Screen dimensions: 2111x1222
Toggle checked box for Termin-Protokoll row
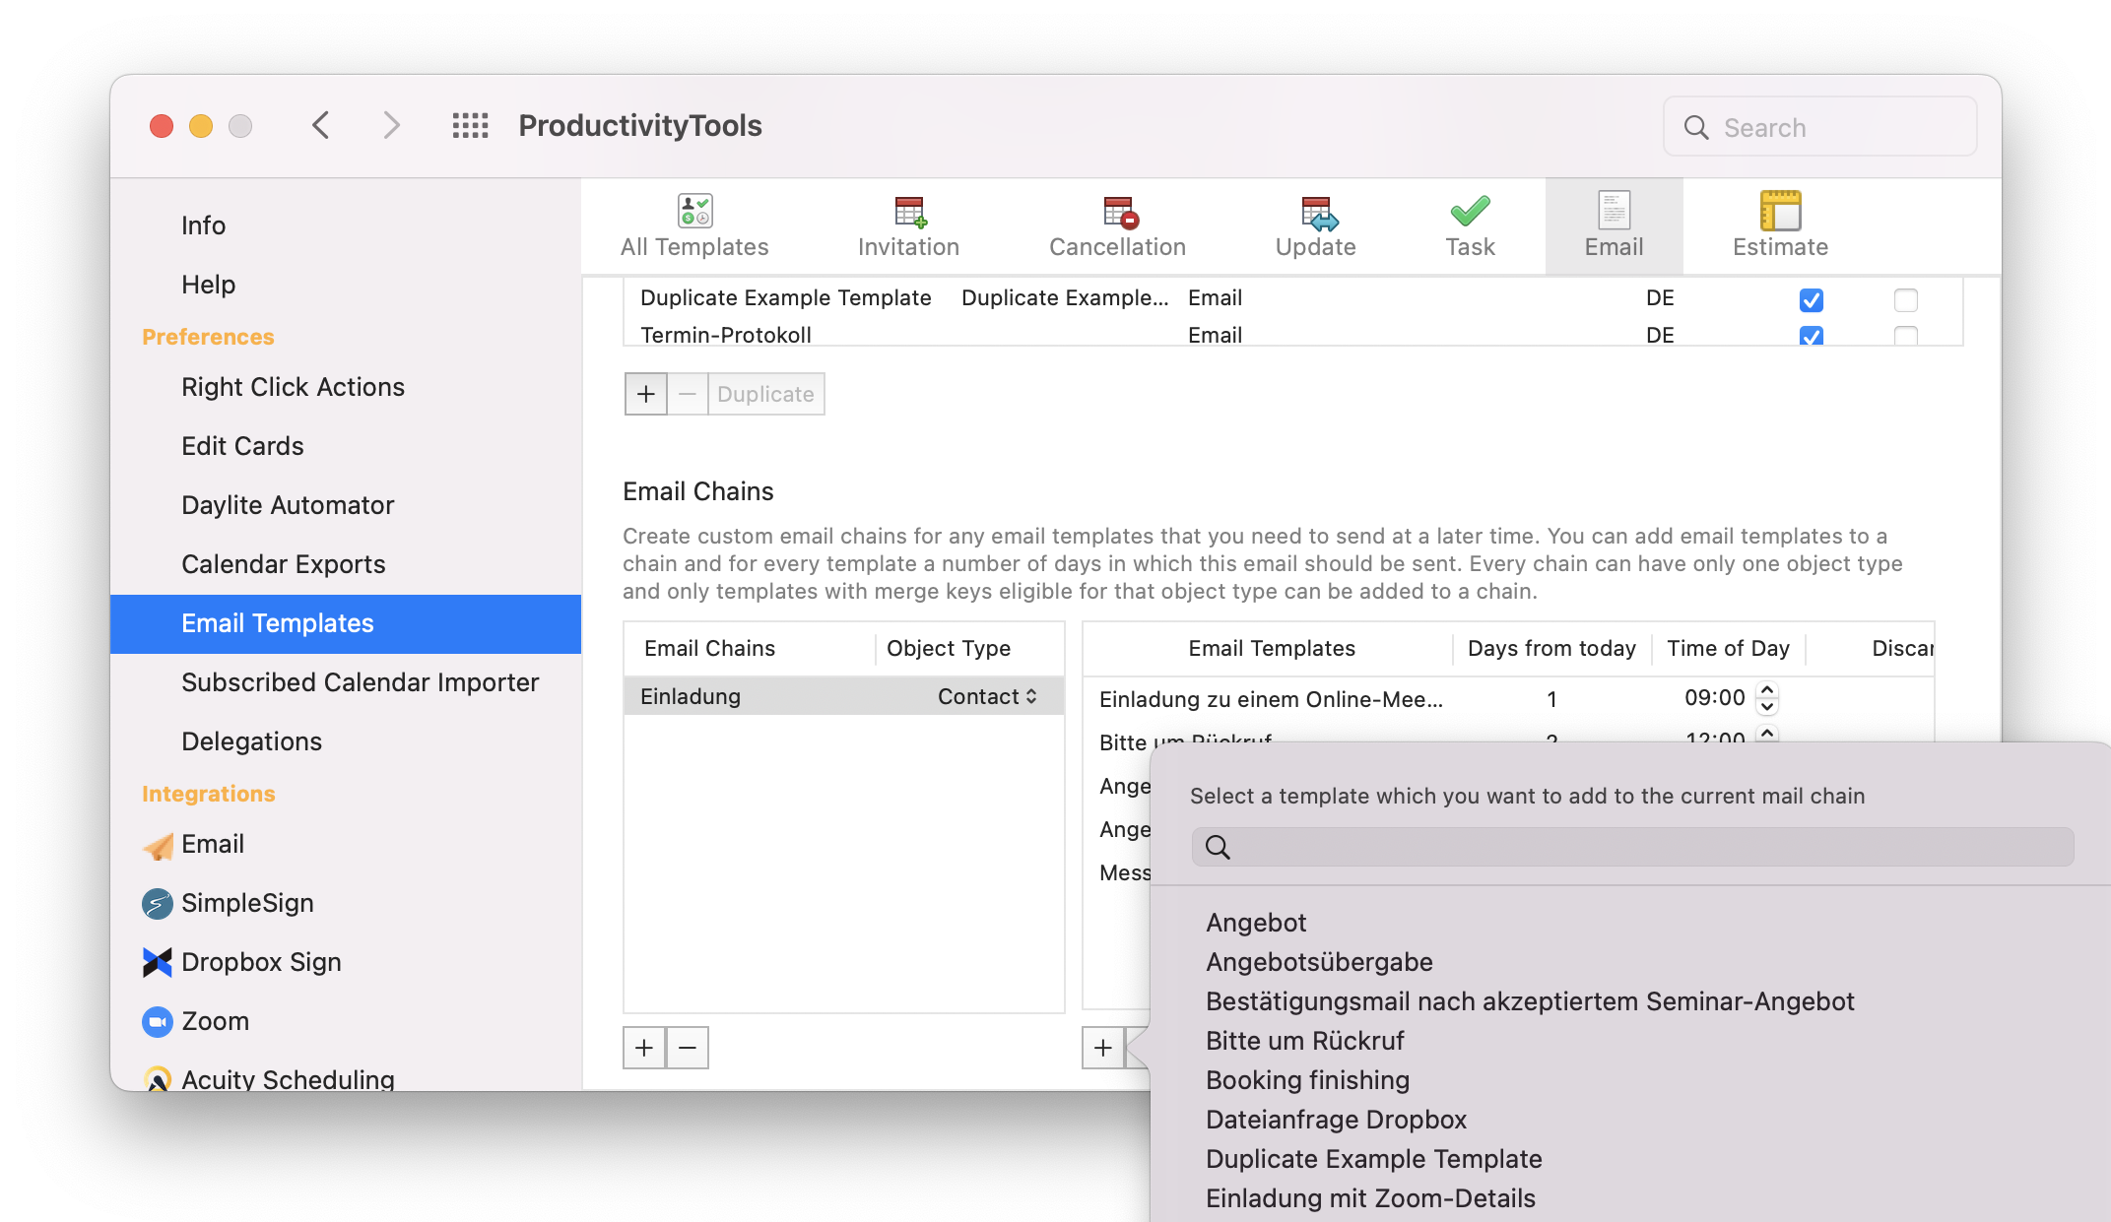(x=1812, y=336)
